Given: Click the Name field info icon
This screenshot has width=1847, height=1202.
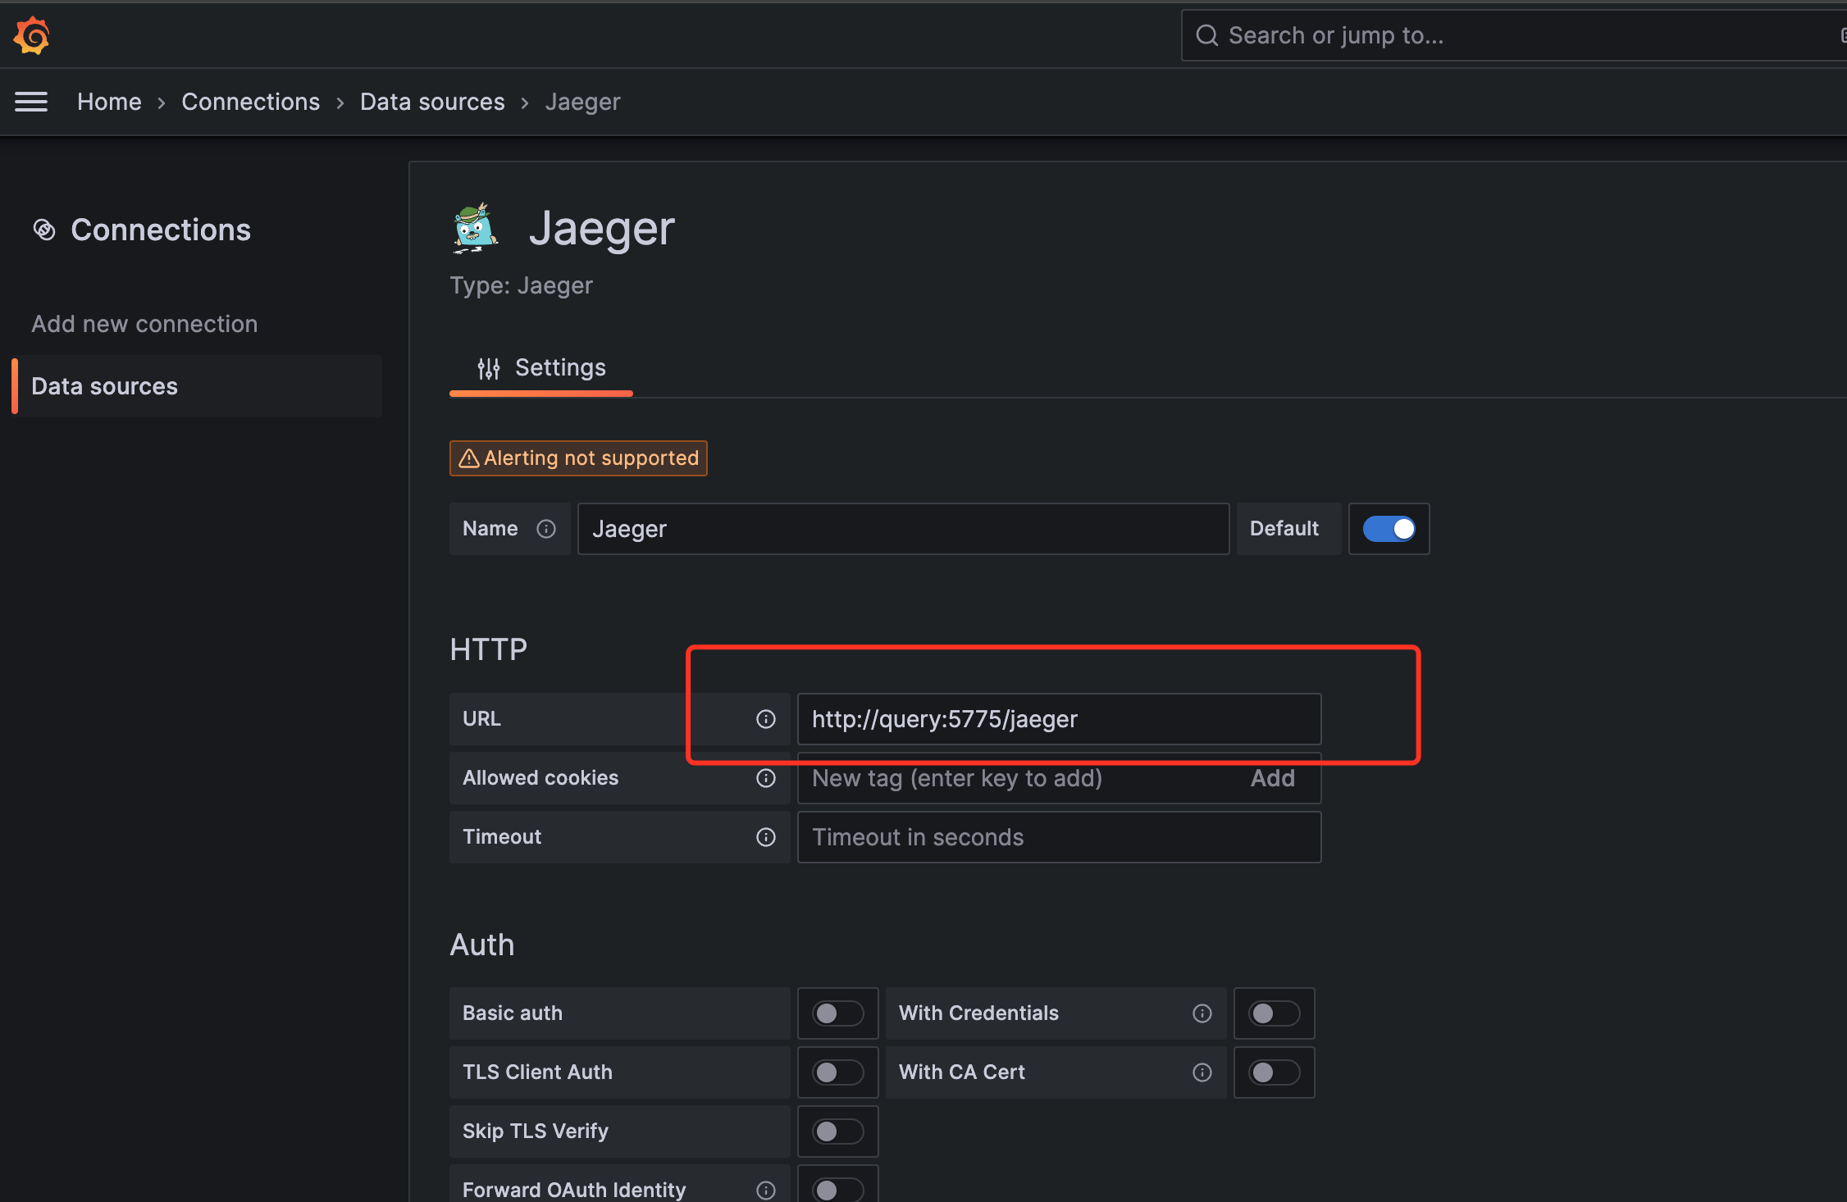Looking at the screenshot, I should click(546, 529).
